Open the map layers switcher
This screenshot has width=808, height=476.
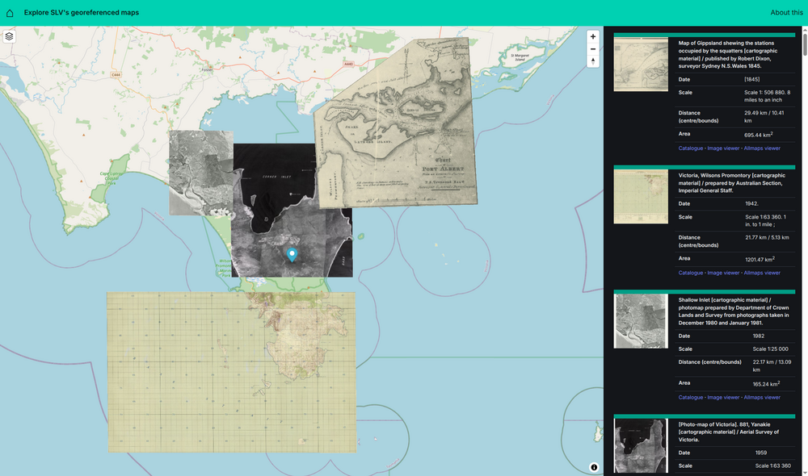click(x=10, y=36)
